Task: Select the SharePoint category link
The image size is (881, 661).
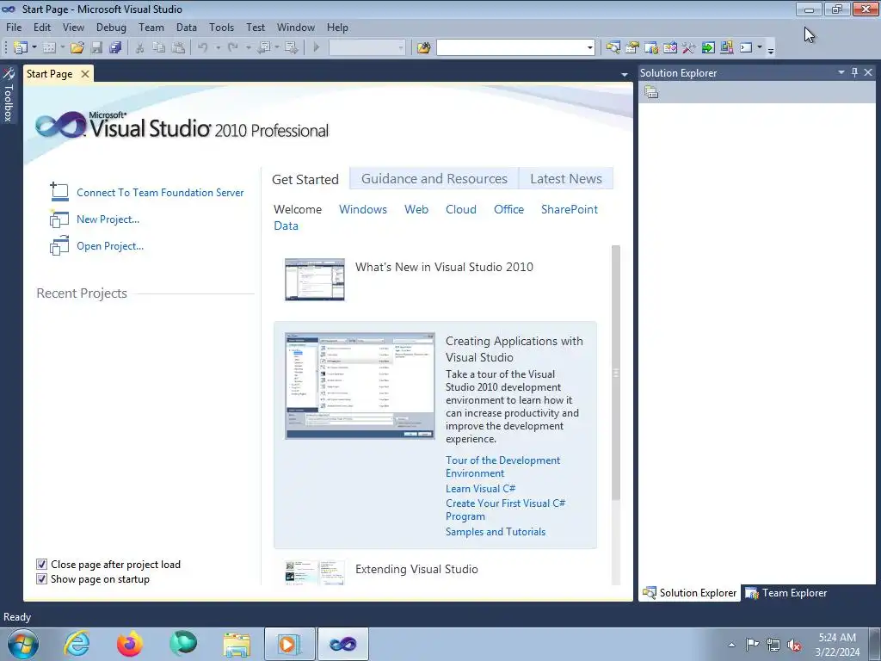Action: click(570, 209)
